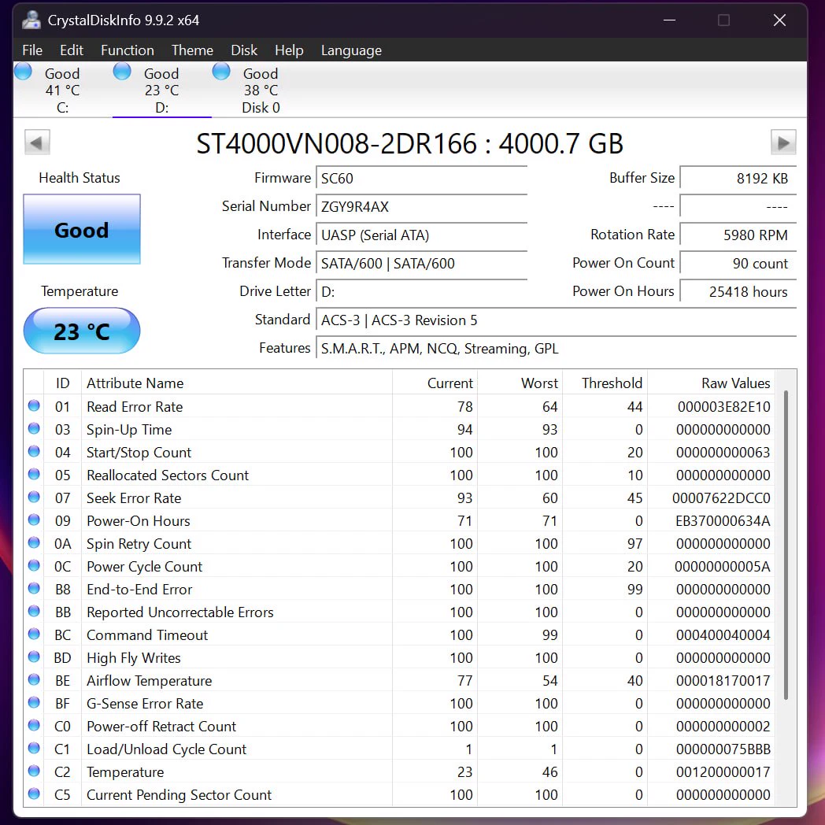Go to next disk with right arrow
The height and width of the screenshot is (825, 825).
pos(783,142)
